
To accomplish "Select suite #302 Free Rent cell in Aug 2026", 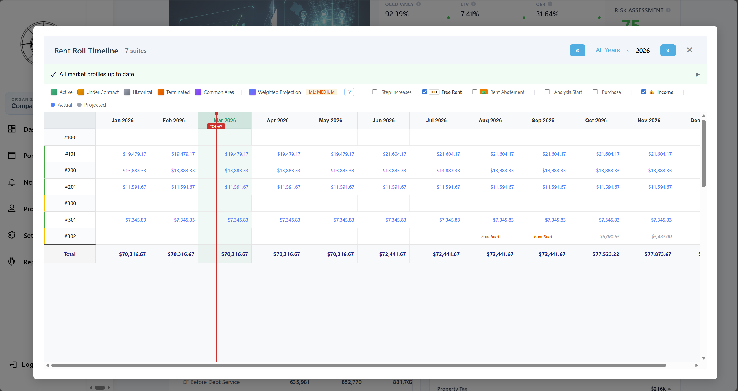I will pyautogui.click(x=490, y=236).
